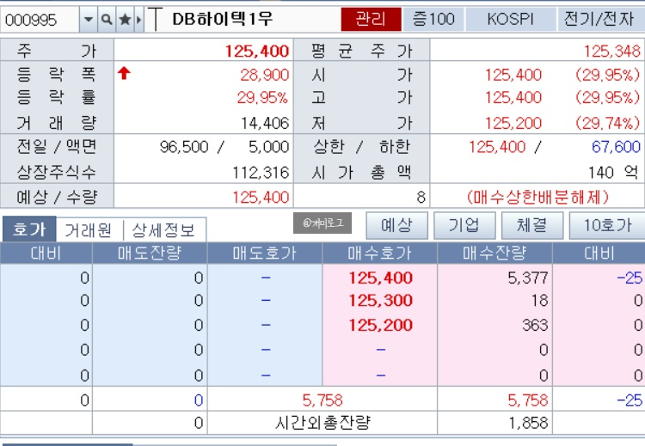This screenshot has width=645, height=446.
Task: Click the low price 125,200 beside 저가
Action: (x=513, y=123)
